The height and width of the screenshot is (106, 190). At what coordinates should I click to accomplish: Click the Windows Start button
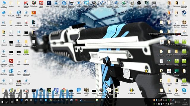(2, 102)
